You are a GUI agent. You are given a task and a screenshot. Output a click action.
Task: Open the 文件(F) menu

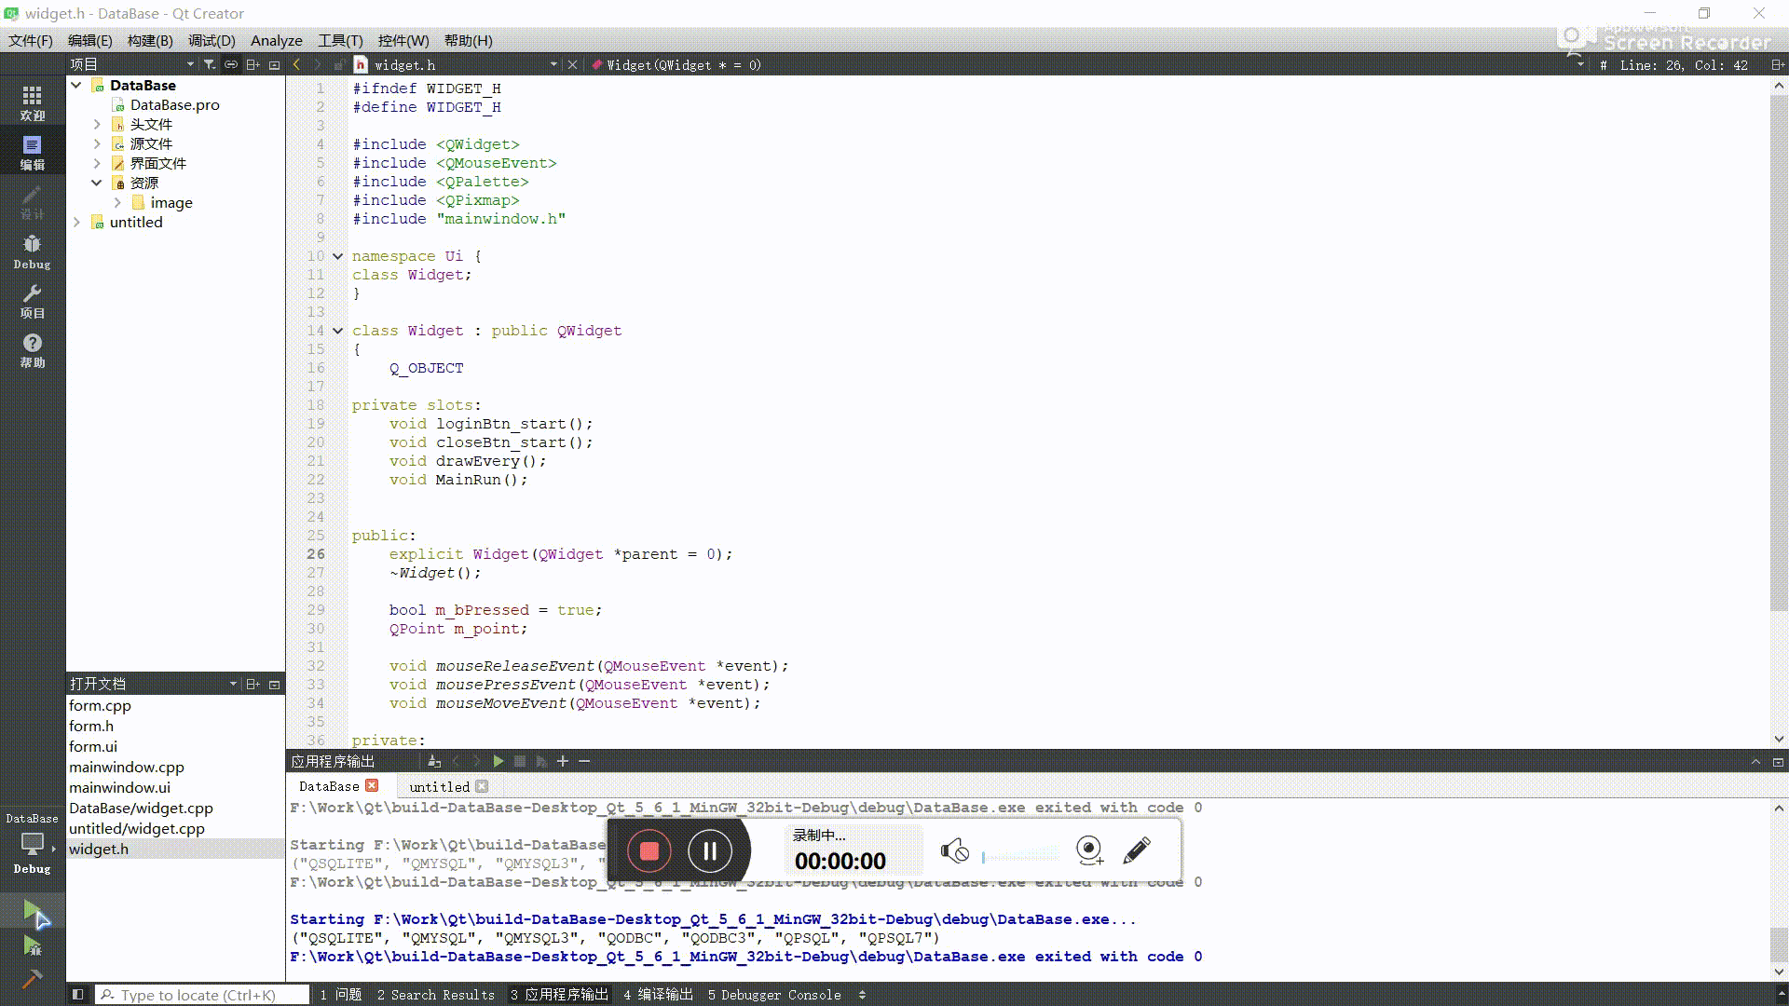point(31,40)
